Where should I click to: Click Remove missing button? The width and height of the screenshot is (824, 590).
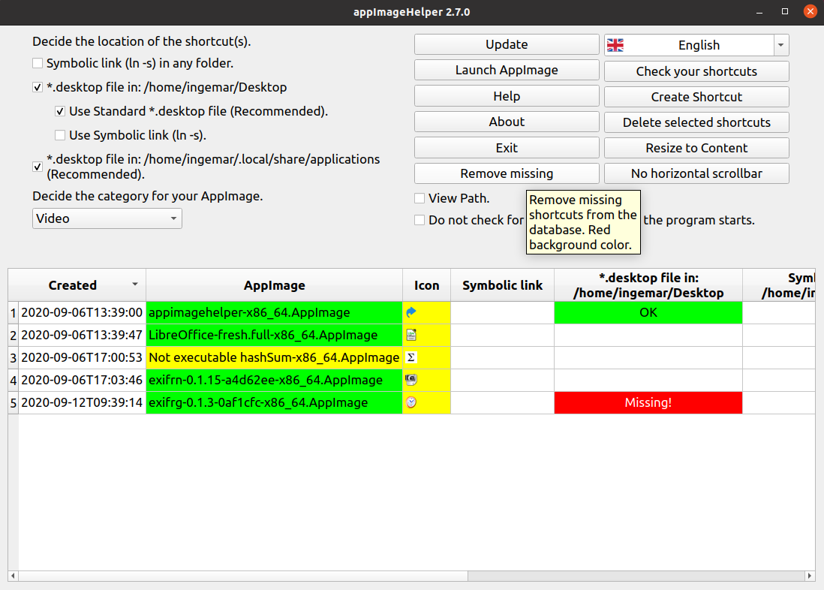[x=507, y=173]
